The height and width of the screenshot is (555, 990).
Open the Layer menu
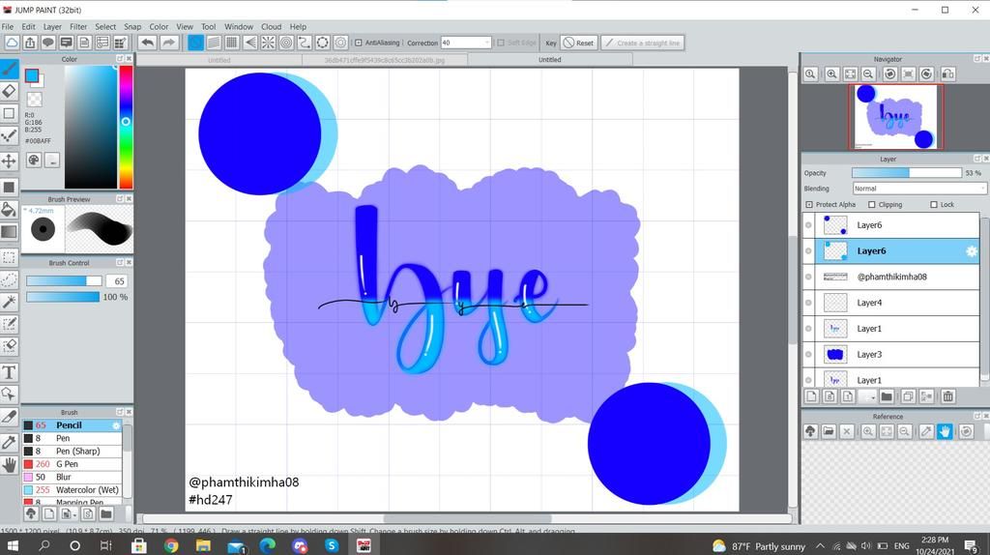[x=52, y=26]
